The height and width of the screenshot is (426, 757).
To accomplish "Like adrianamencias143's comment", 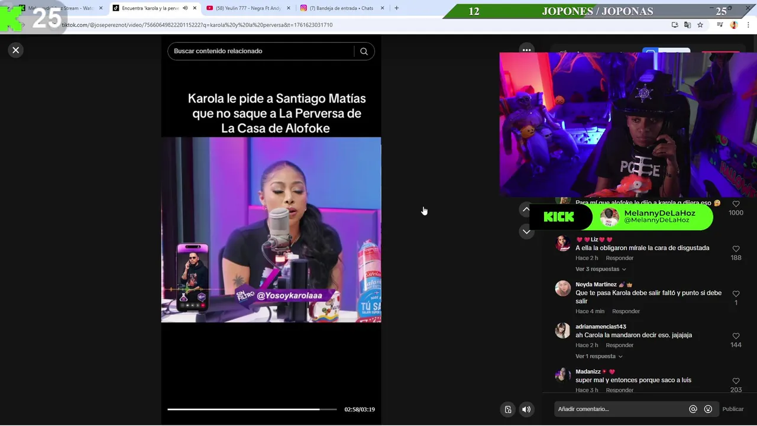I will [736, 336].
